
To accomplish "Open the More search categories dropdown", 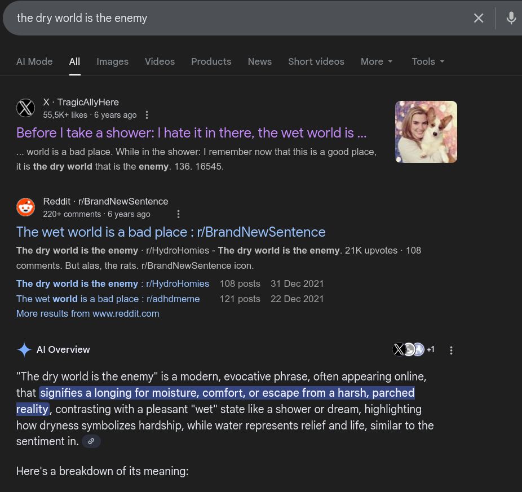I will (377, 61).
